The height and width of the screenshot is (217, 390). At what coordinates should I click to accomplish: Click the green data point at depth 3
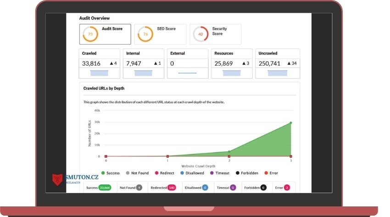click(291, 123)
